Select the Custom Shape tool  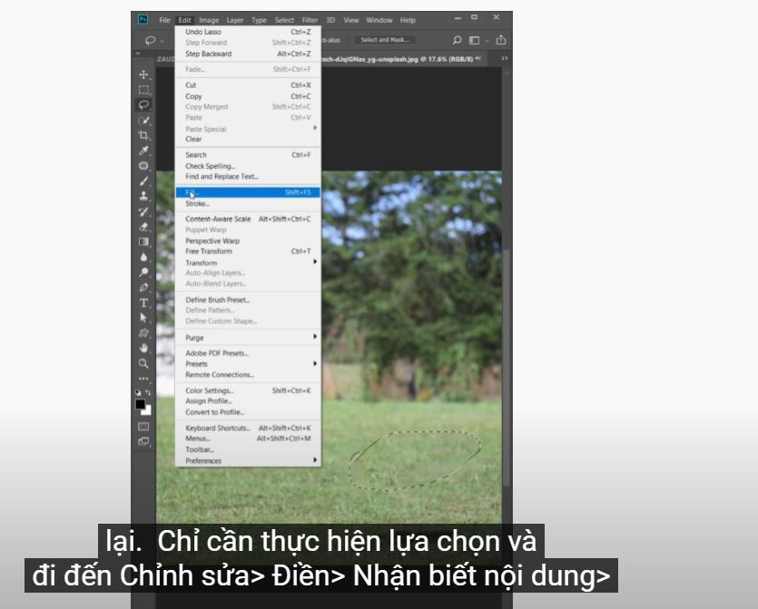click(143, 333)
